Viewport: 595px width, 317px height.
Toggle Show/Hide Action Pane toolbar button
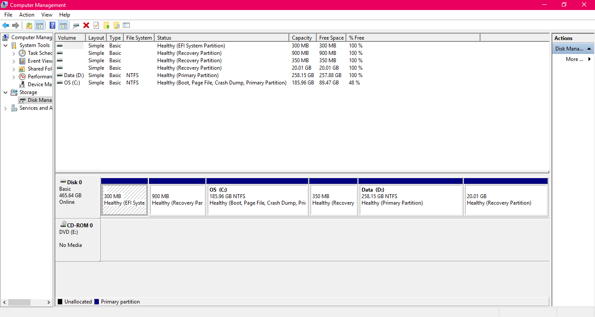tap(63, 25)
